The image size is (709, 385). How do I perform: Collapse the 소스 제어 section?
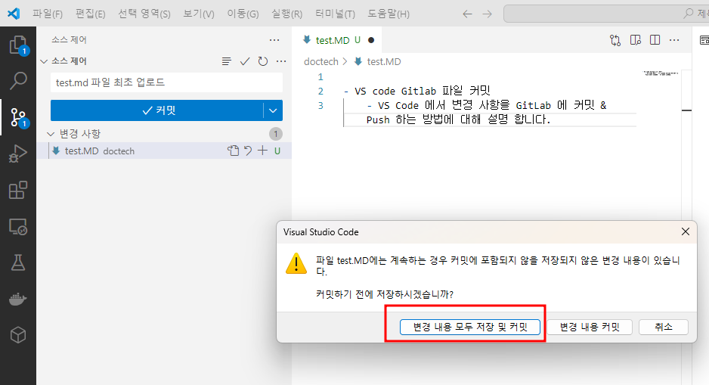pyautogui.click(x=44, y=61)
